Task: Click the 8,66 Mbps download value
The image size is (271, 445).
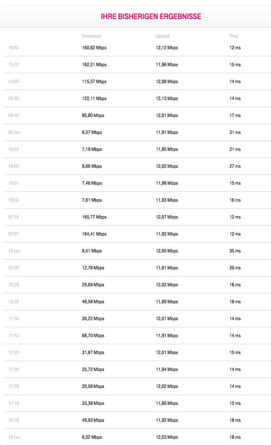Action: coord(92,166)
